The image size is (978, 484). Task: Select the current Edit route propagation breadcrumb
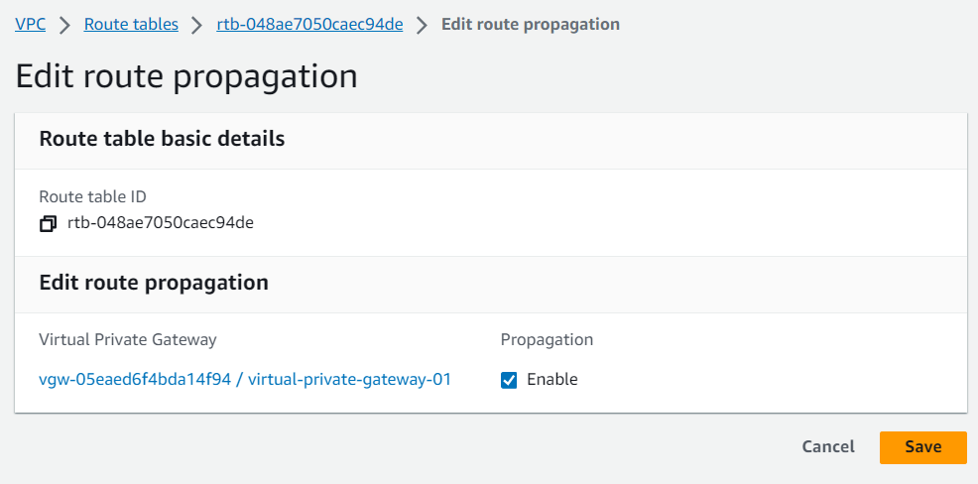[531, 25]
